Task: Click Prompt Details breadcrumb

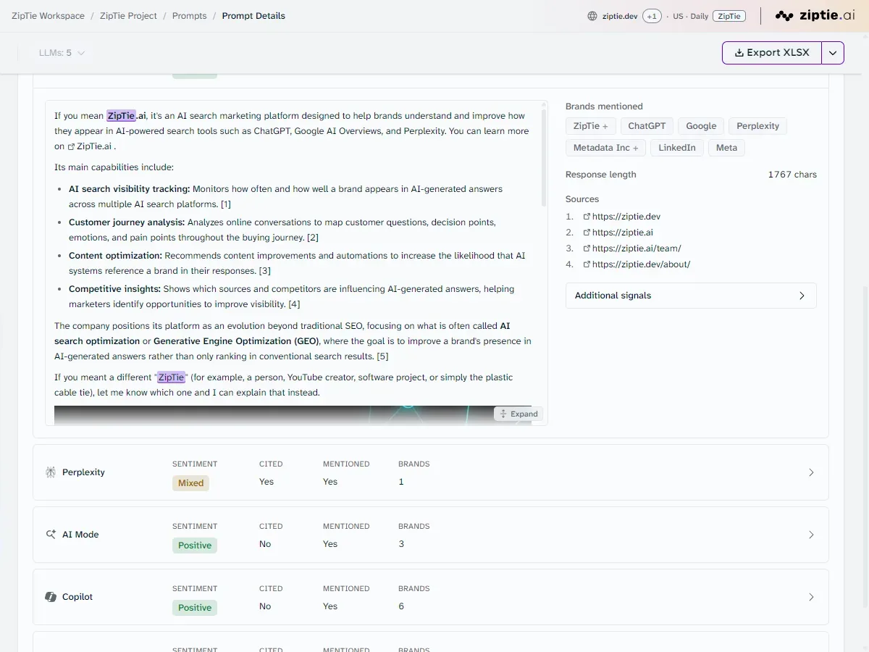Action: [253, 16]
